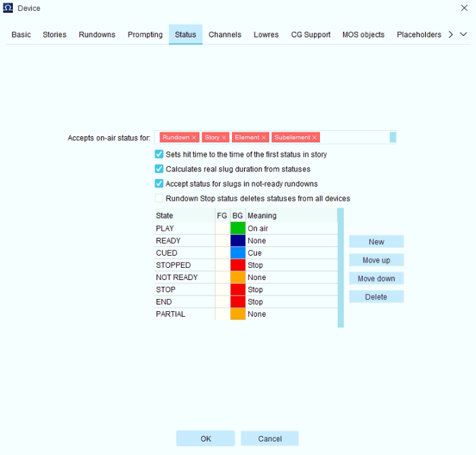This screenshot has height=455, width=476.
Task: Switch to the Channels tab
Action: pos(224,35)
